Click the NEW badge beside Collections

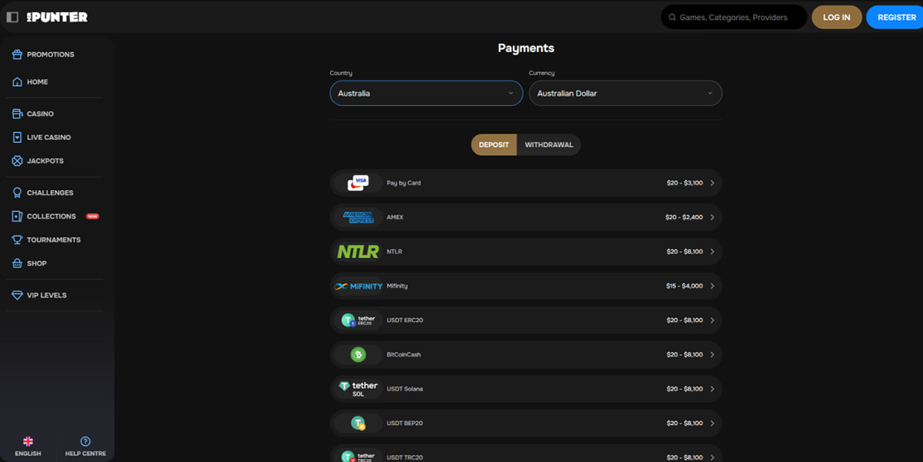92,216
